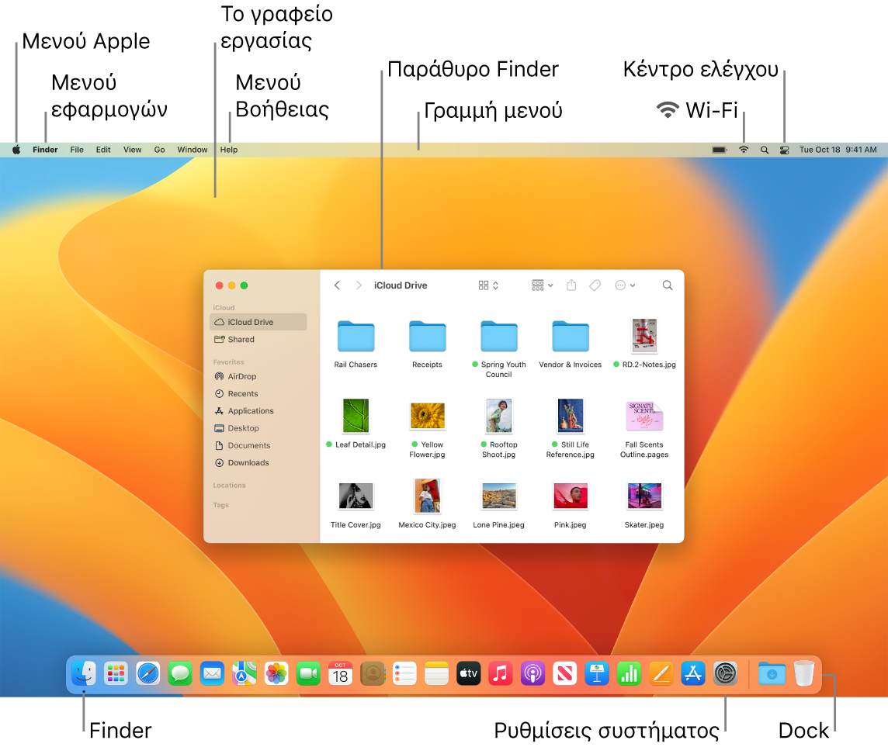The height and width of the screenshot is (747, 888).
Task: Click the Tags icon in Finder's toolbar
Action: coord(595,285)
